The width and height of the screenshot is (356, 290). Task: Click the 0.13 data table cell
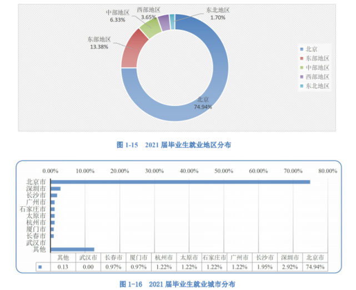click(x=63, y=267)
